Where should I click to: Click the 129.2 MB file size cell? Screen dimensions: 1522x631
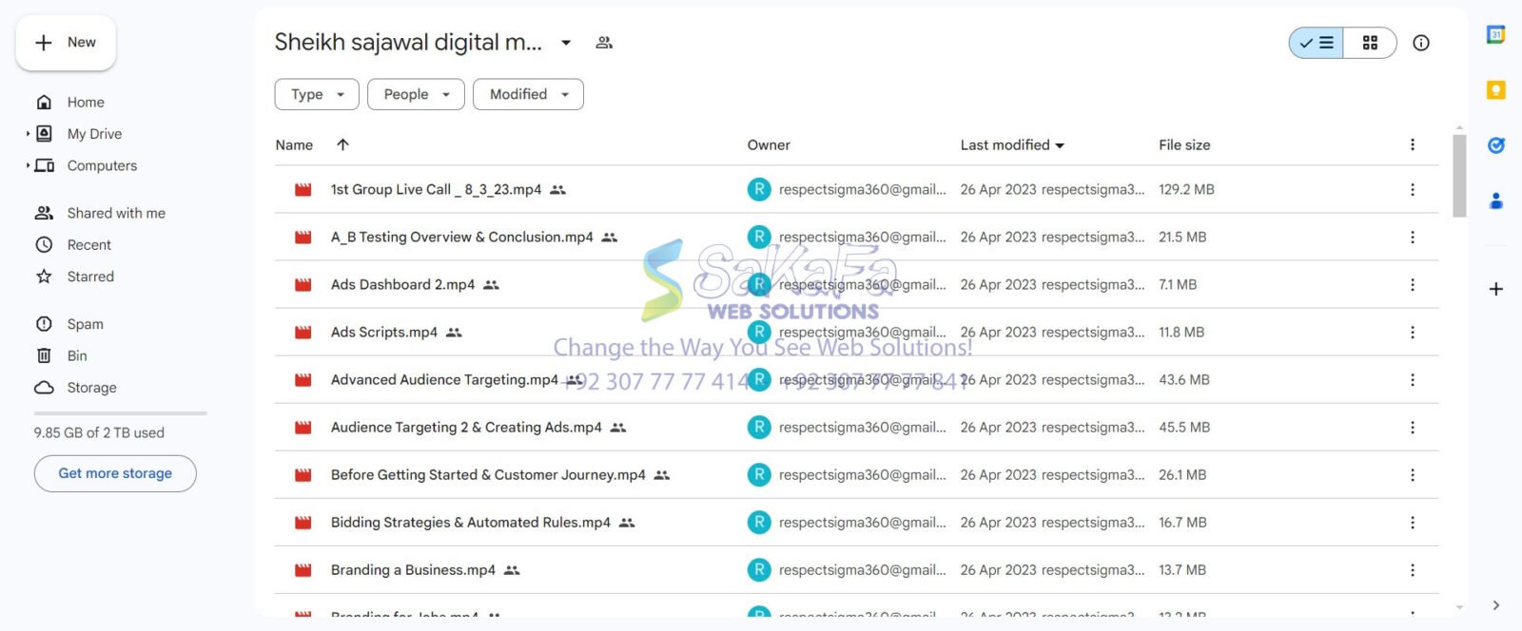(x=1186, y=190)
